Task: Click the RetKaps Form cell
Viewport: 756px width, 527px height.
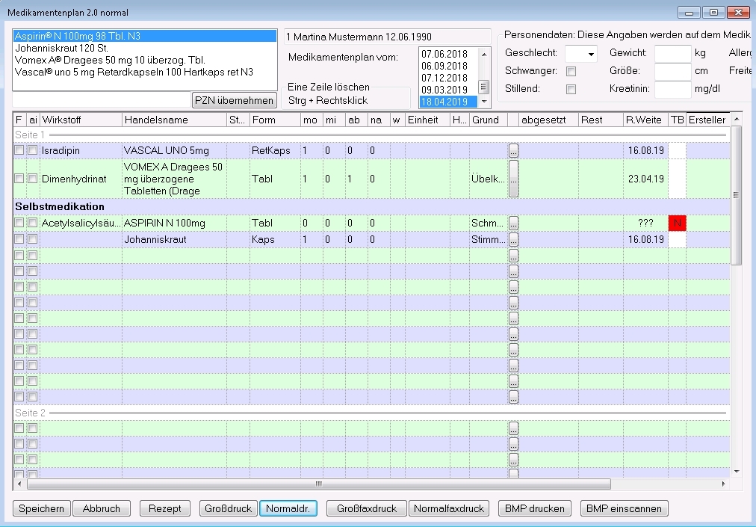Action: click(275, 150)
